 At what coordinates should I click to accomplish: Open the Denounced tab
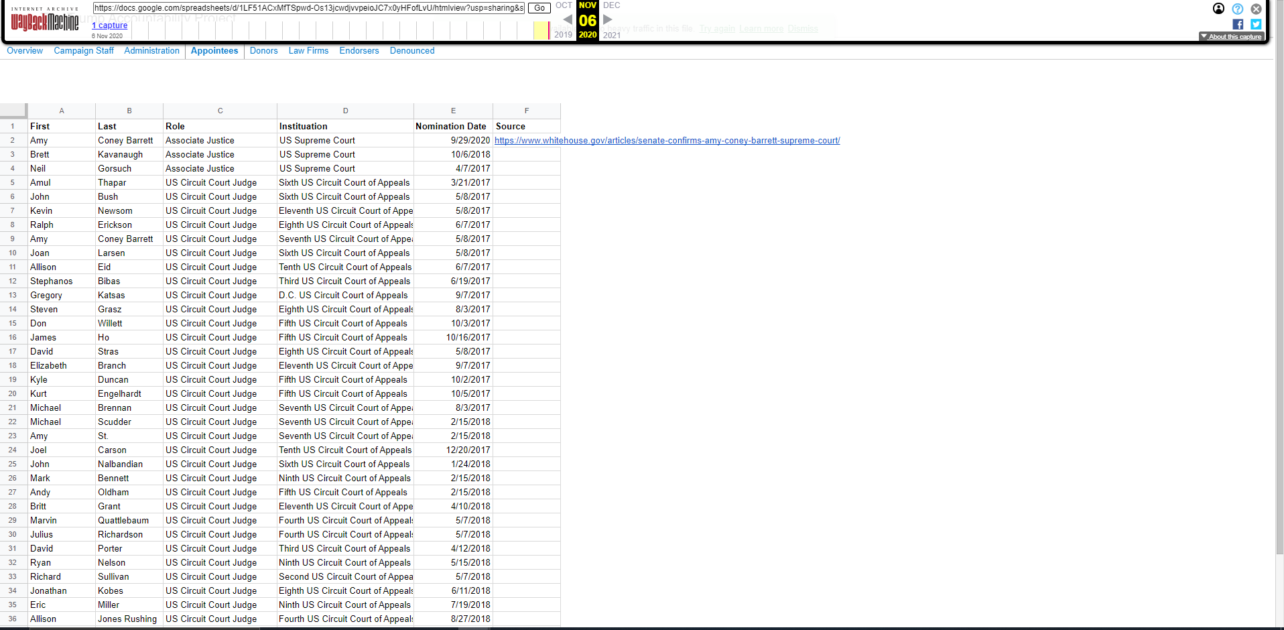(x=412, y=51)
